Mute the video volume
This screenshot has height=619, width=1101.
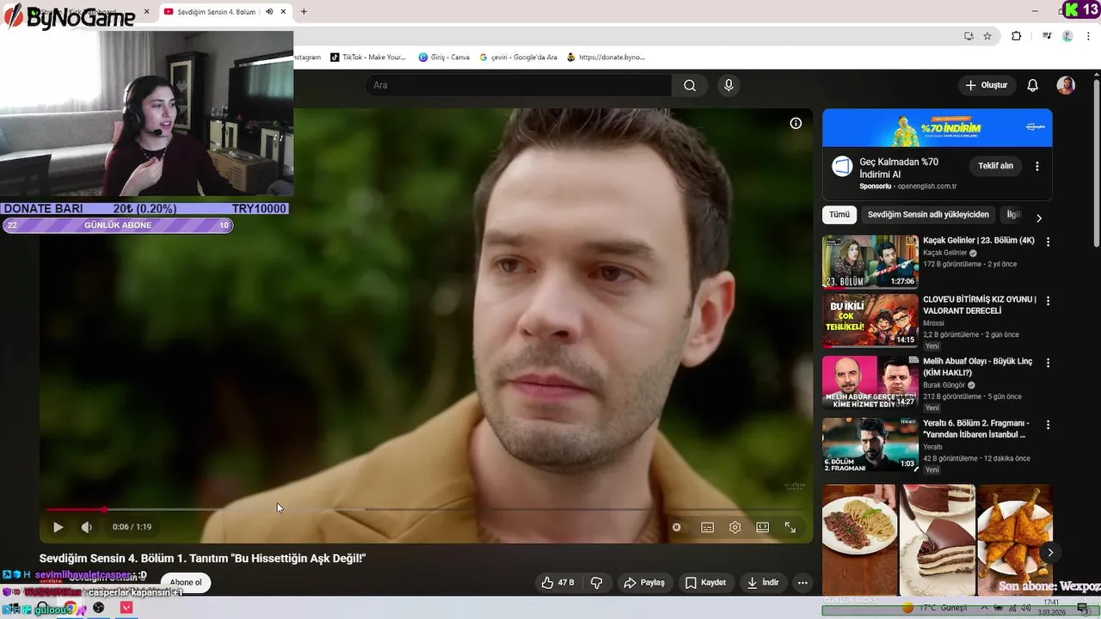point(87,527)
